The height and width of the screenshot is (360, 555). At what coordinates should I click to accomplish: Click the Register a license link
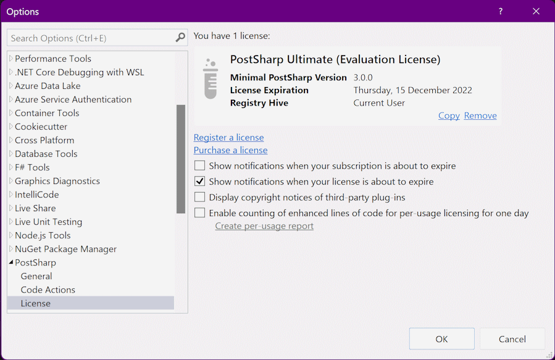tap(228, 137)
